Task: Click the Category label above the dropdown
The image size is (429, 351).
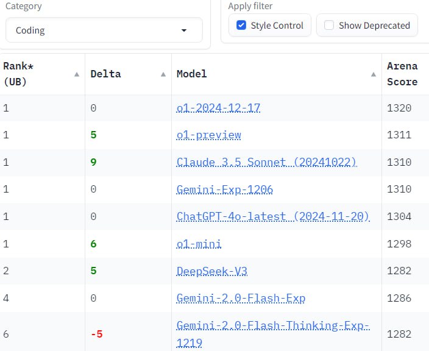Action: [24, 6]
